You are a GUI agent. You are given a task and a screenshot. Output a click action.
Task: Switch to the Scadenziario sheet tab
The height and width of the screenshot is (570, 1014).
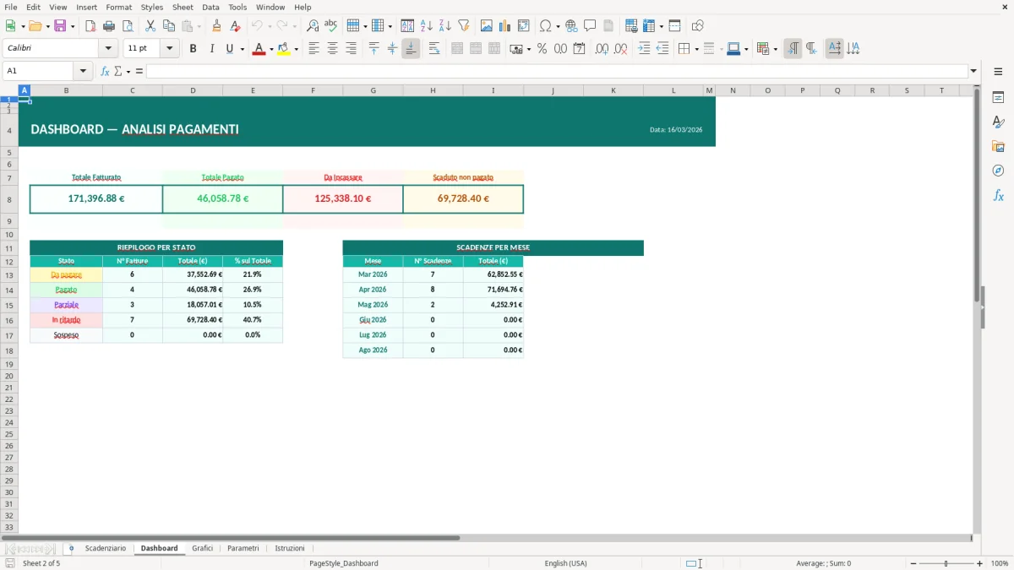106,548
